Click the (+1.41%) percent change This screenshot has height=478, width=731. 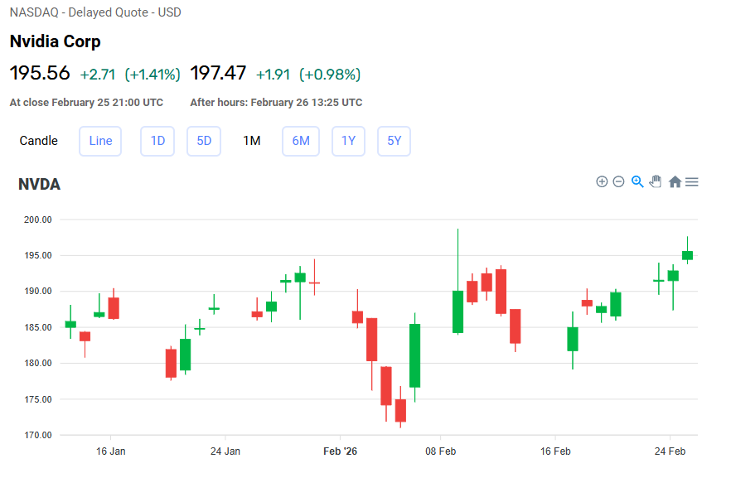[152, 75]
